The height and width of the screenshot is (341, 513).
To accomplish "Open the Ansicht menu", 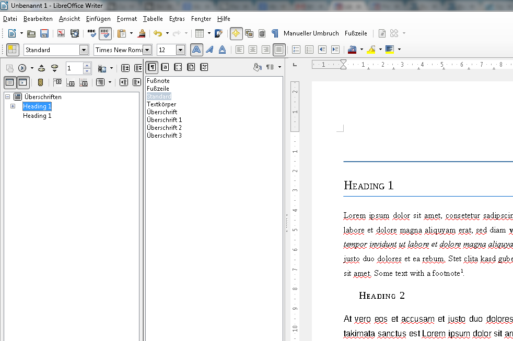I will click(69, 19).
